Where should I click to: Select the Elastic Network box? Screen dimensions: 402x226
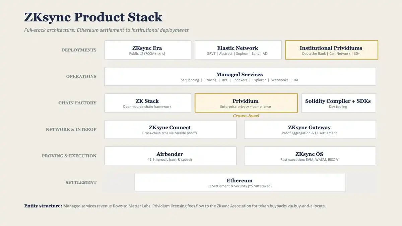point(238,50)
